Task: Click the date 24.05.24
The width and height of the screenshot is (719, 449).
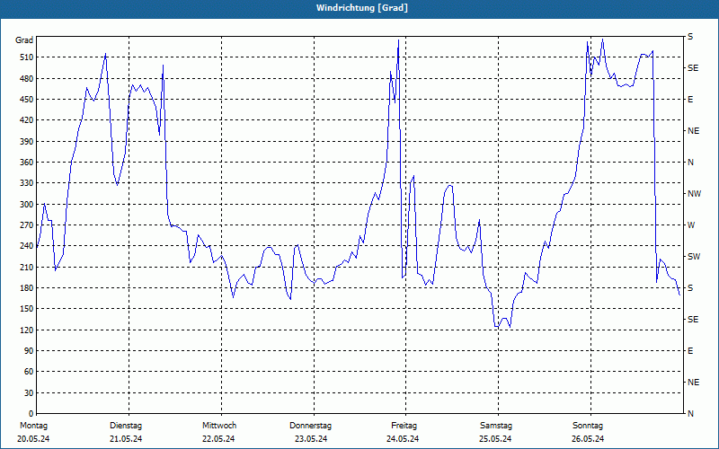Action: 403,439
